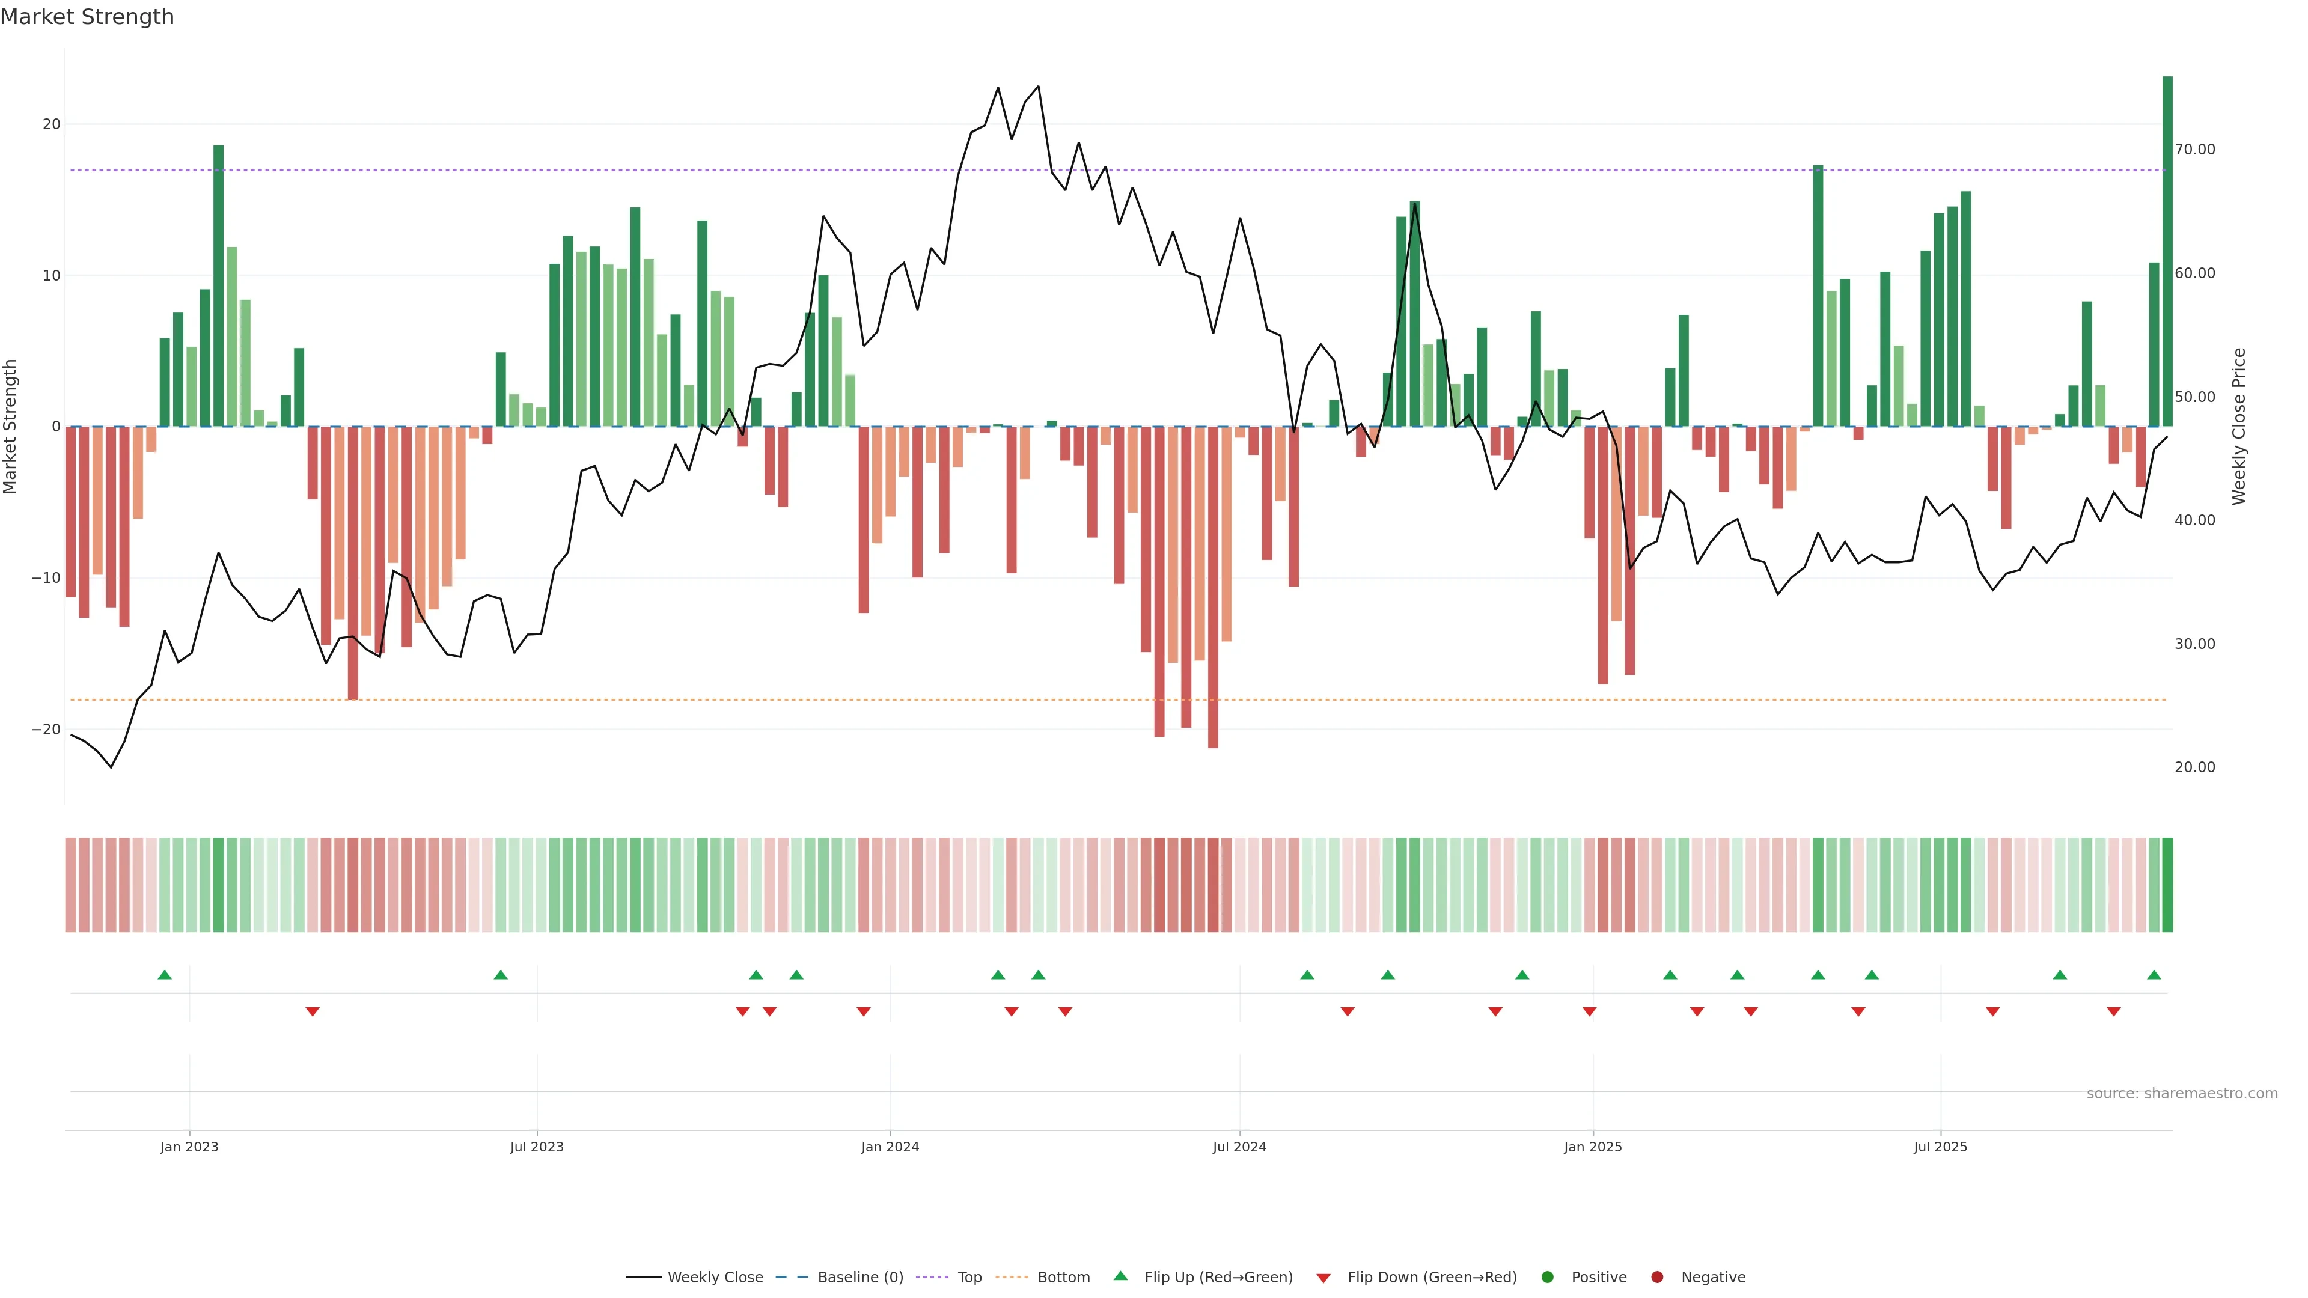Click the Bottom legend line icon
Viewport: 2308px width, 1298px height.
[1012, 1278]
